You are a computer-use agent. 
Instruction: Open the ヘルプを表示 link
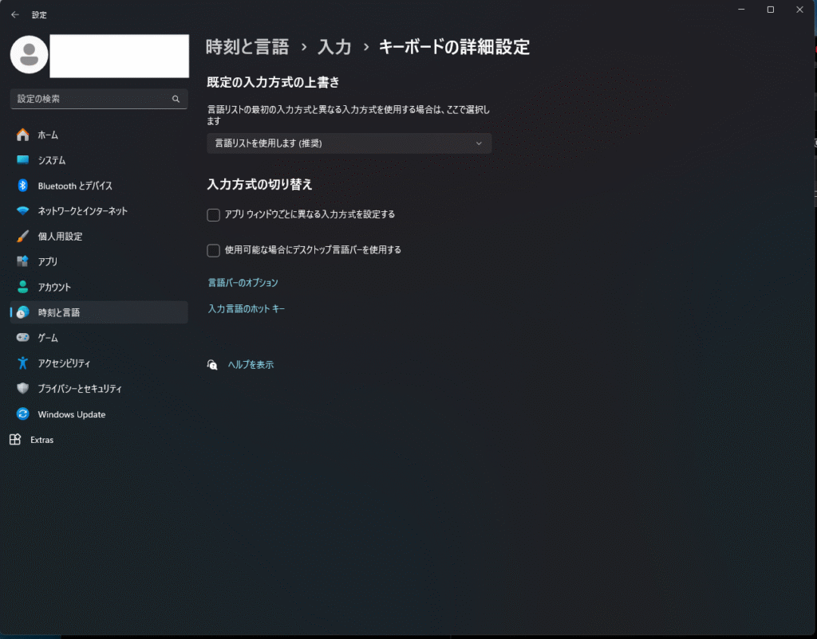[251, 365]
